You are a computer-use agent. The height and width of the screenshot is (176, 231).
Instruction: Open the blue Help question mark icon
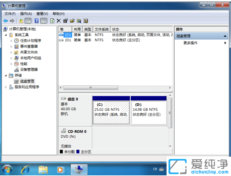point(36,21)
